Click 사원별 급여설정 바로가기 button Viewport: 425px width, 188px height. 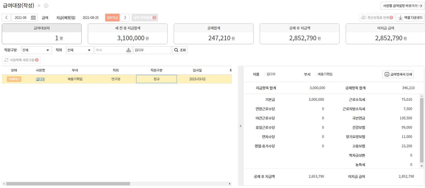point(402,6)
